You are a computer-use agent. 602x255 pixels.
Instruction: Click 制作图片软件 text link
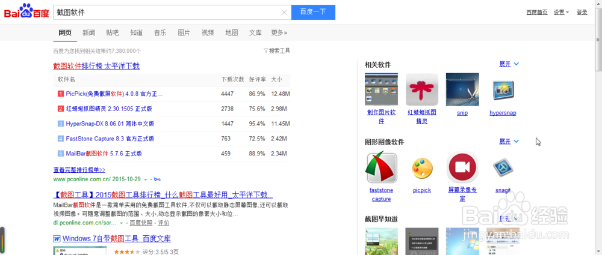pos(381,117)
